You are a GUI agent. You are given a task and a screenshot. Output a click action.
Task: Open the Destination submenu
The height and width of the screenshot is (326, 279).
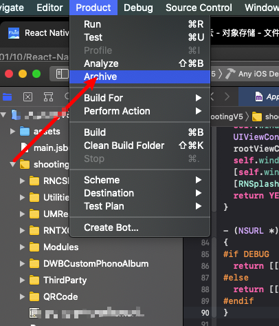pyautogui.click(x=139, y=193)
